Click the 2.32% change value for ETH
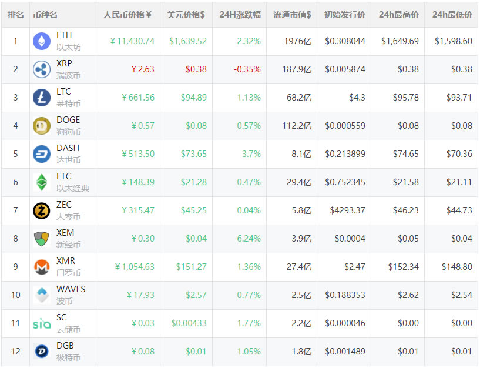Viewport: 480px width, 368px height. [249, 41]
